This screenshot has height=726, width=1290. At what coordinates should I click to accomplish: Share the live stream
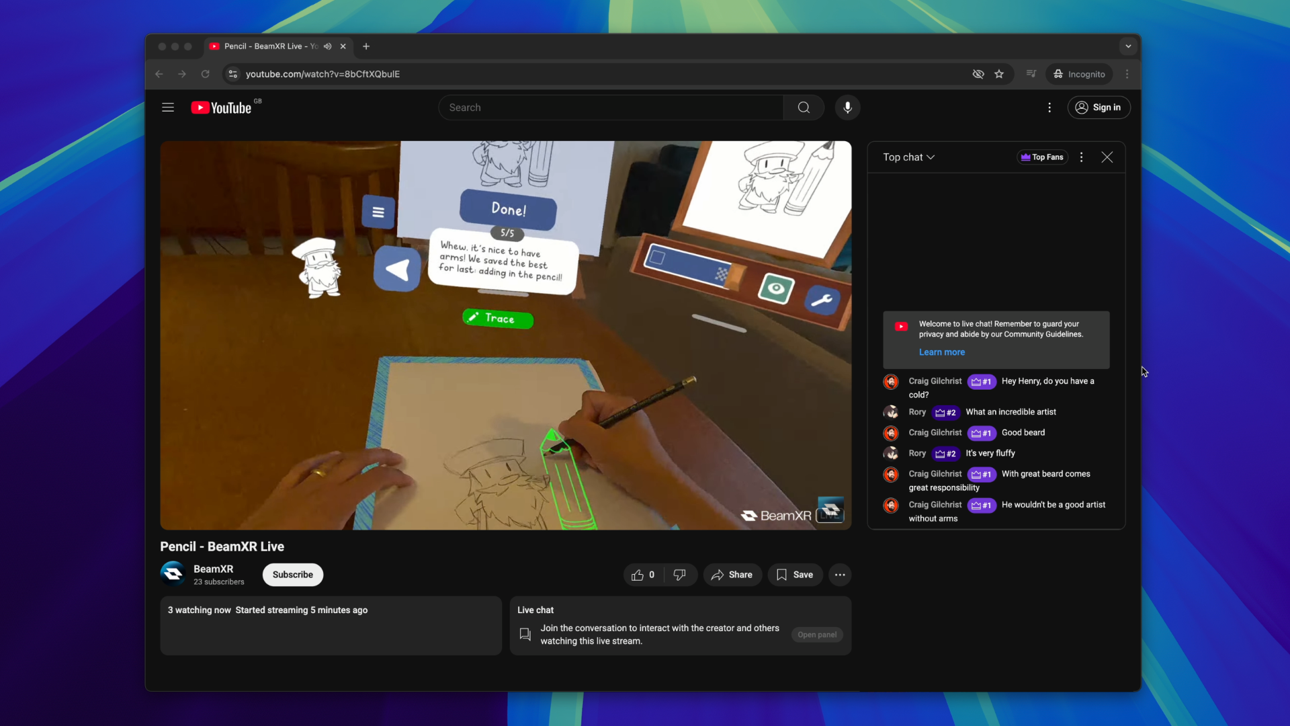[732, 575]
